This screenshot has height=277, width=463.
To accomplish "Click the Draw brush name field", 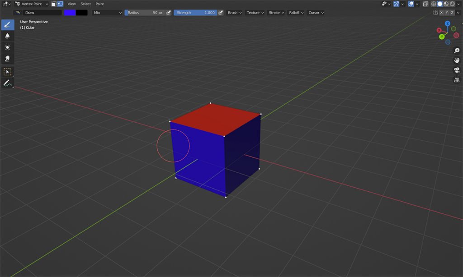I will click(43, 13).
